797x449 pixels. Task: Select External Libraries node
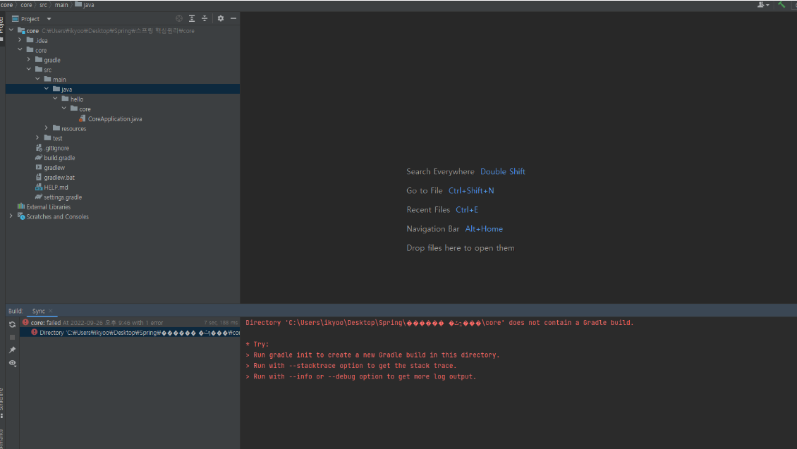(44, 207)
